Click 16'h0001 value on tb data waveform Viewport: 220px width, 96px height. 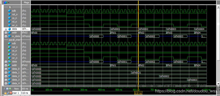pos(115,29)
